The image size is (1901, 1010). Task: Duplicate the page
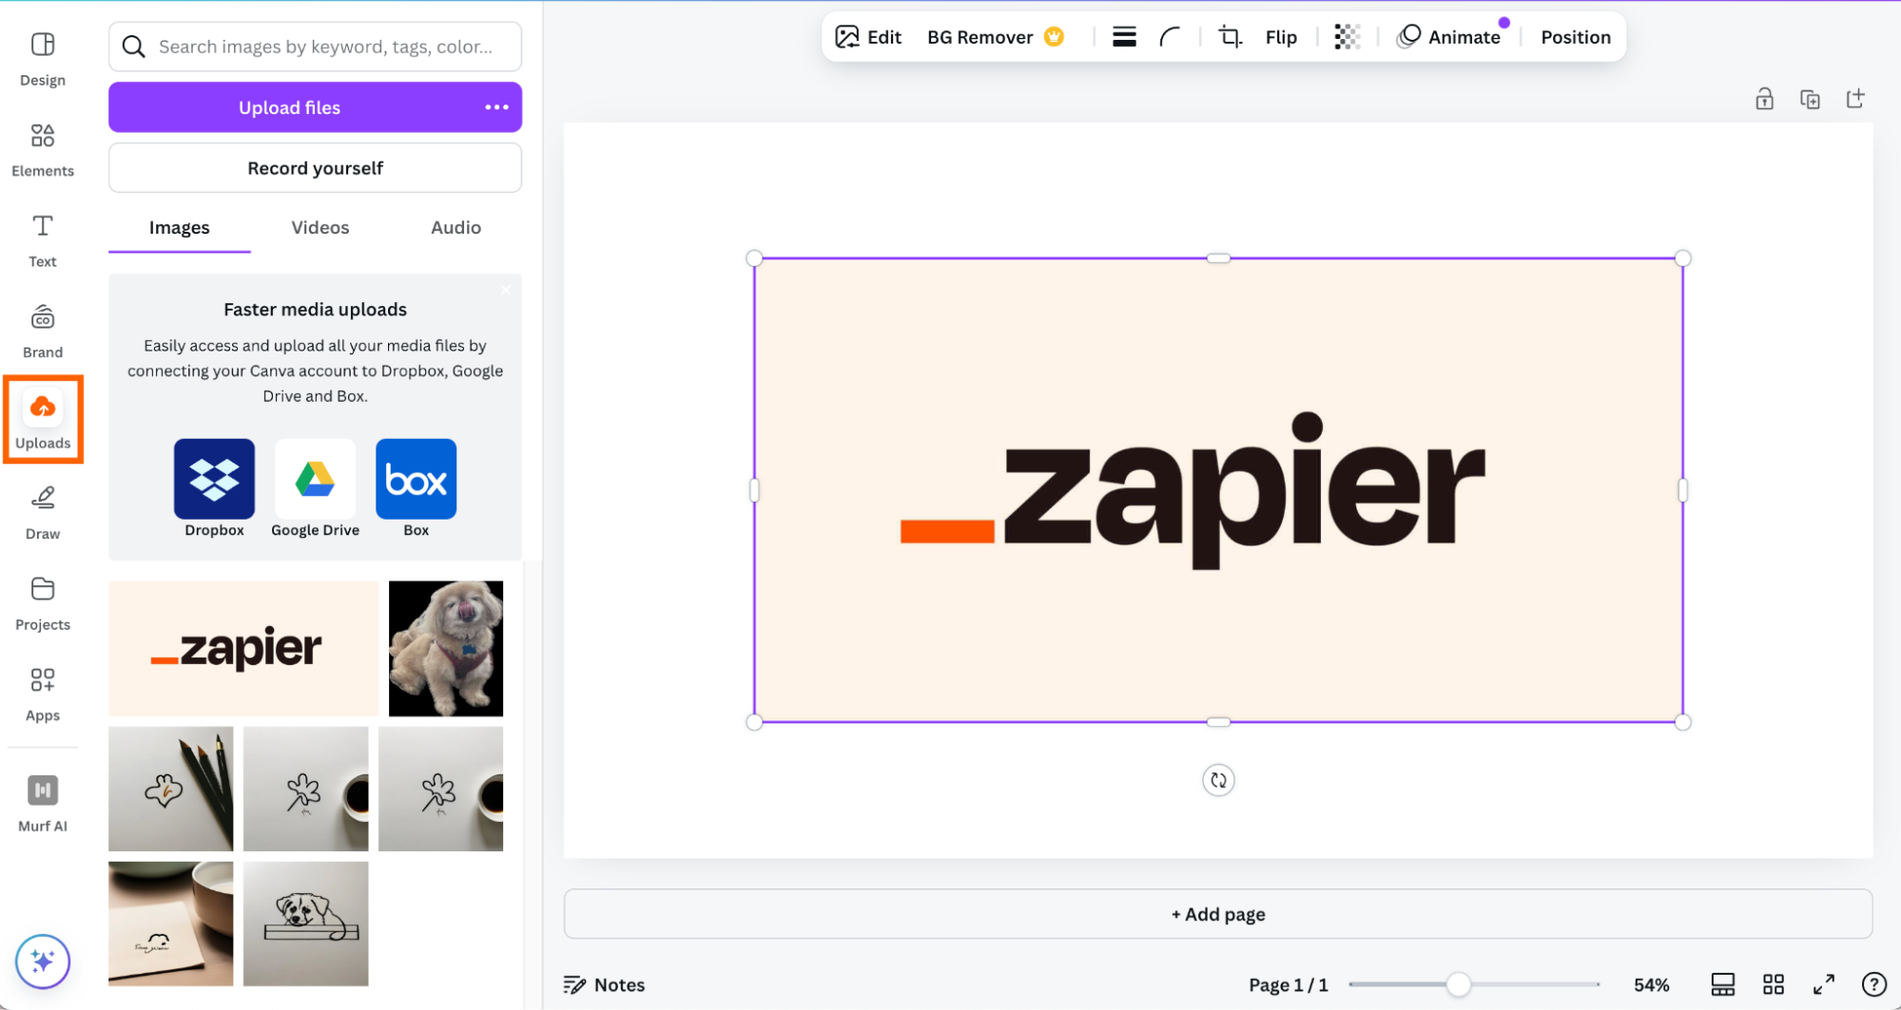[x=1810, y=99]
